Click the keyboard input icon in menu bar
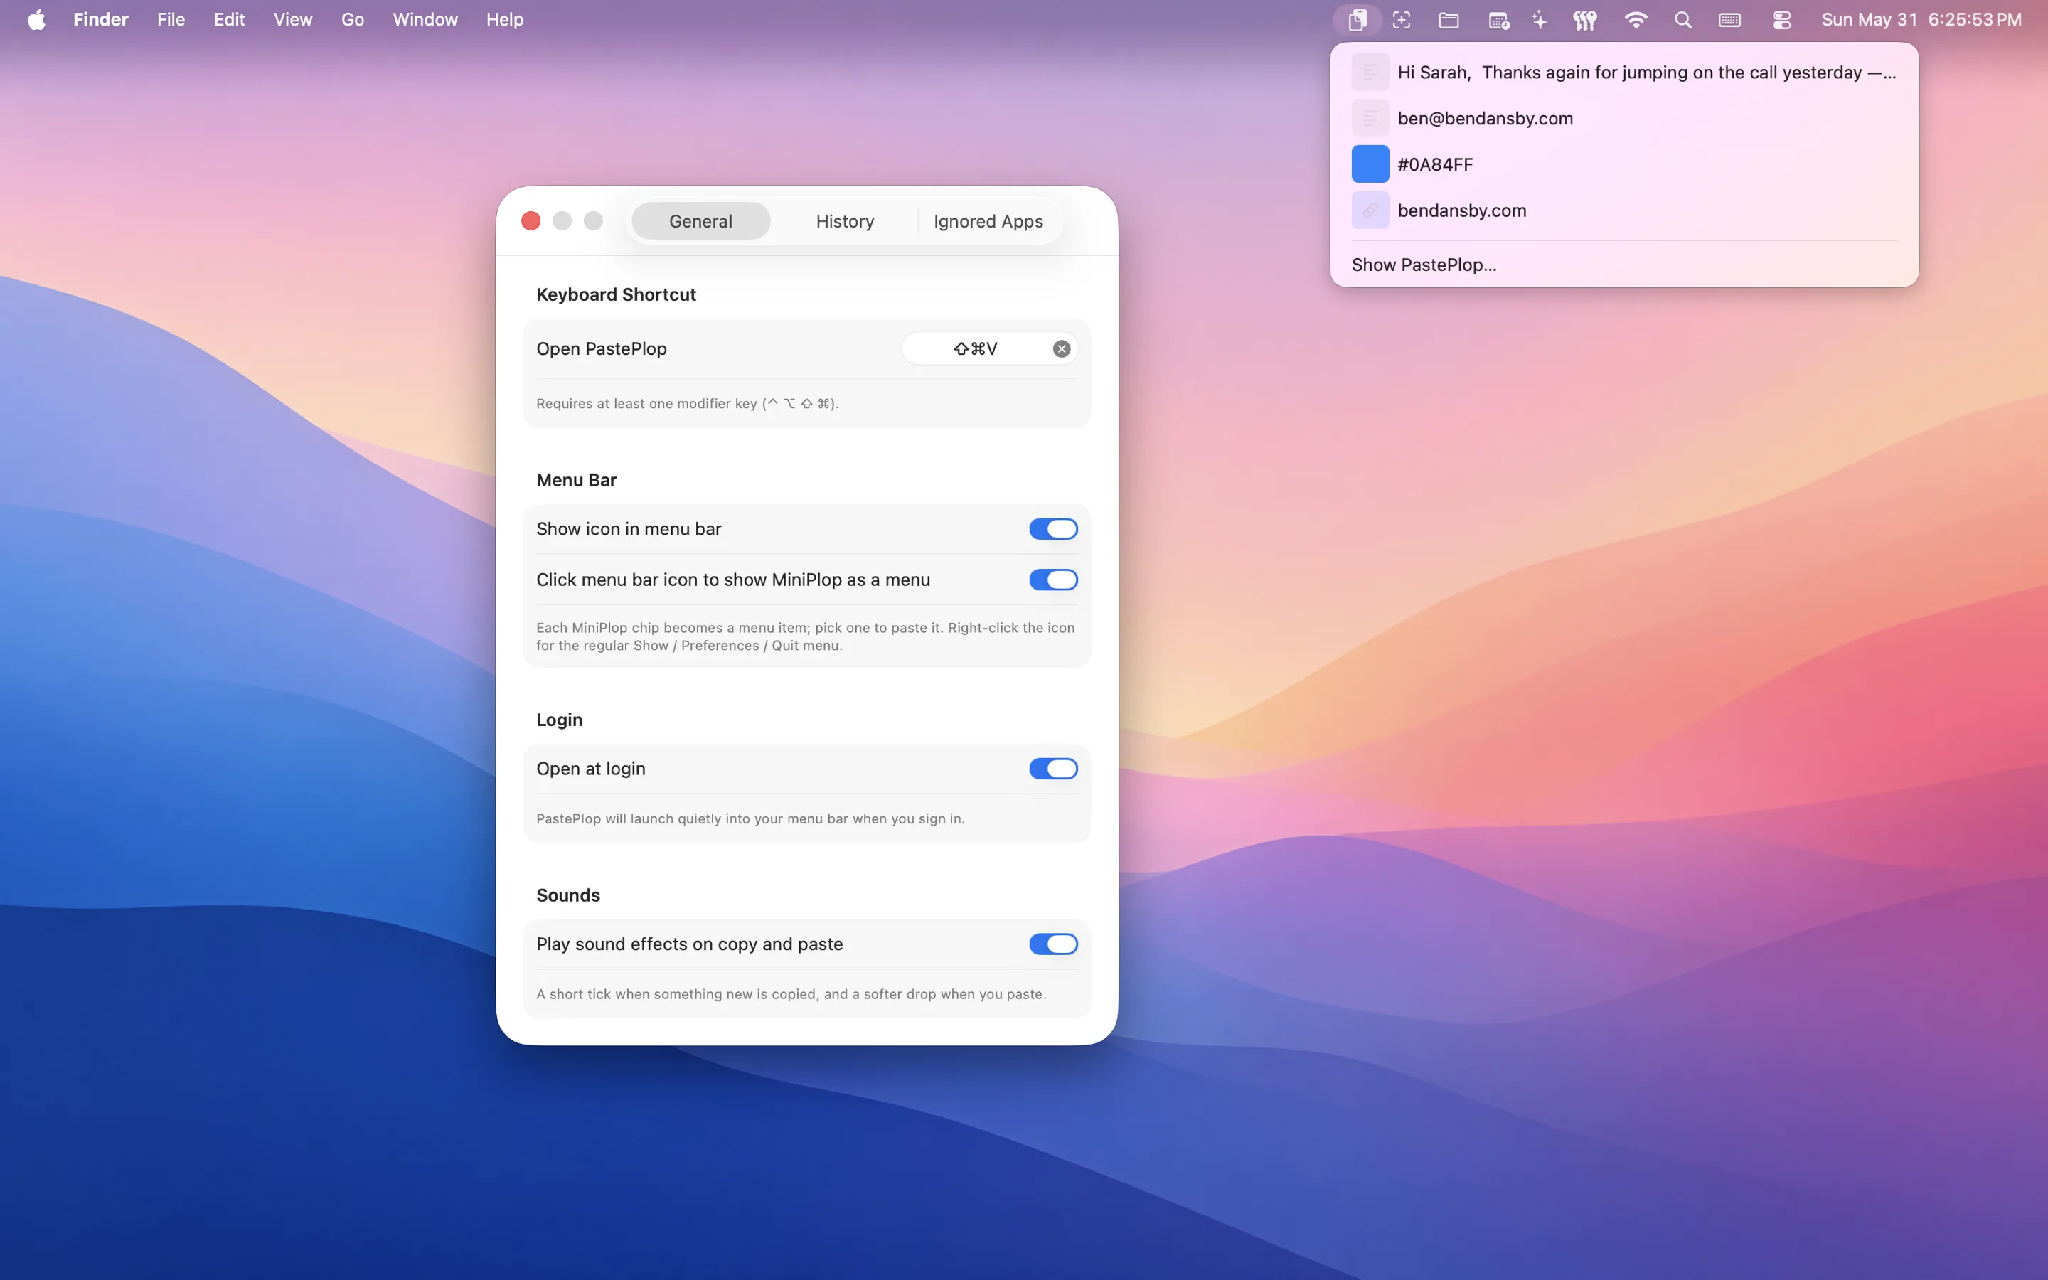 point(1730,19)
